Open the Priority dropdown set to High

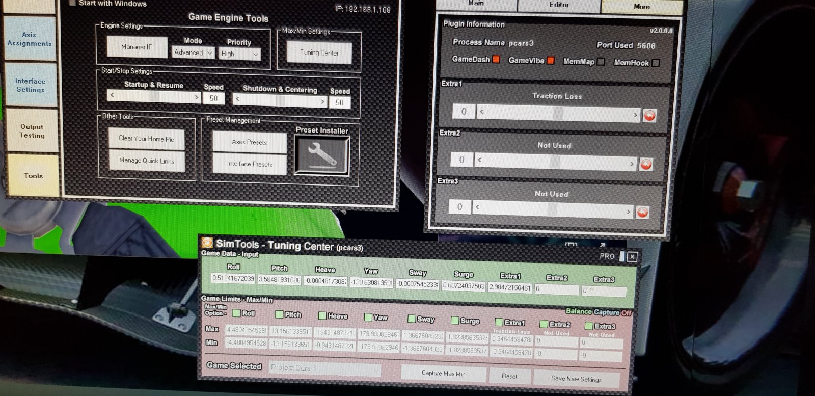tap(240, 54)
